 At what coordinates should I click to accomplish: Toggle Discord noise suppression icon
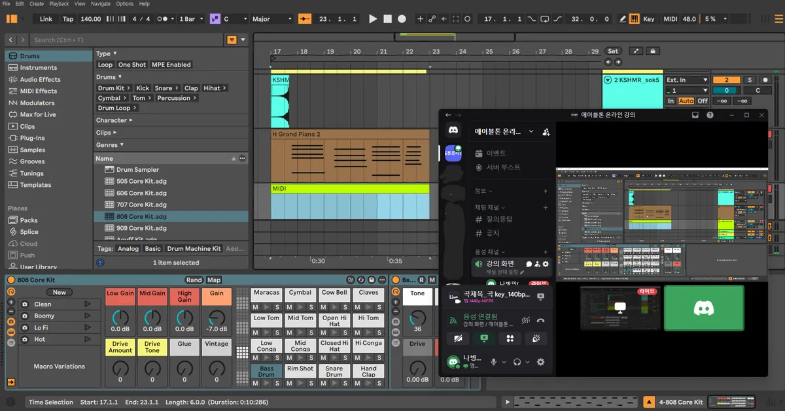[525, 320]
